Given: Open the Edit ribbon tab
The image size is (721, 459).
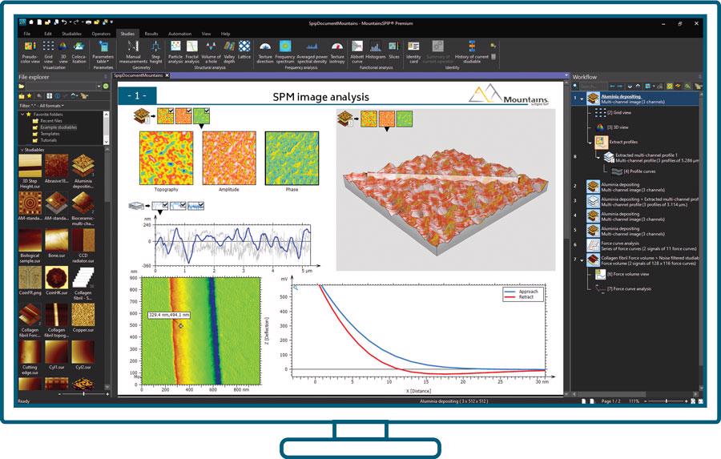Looking at the screenshot, I should pos(48,34).
